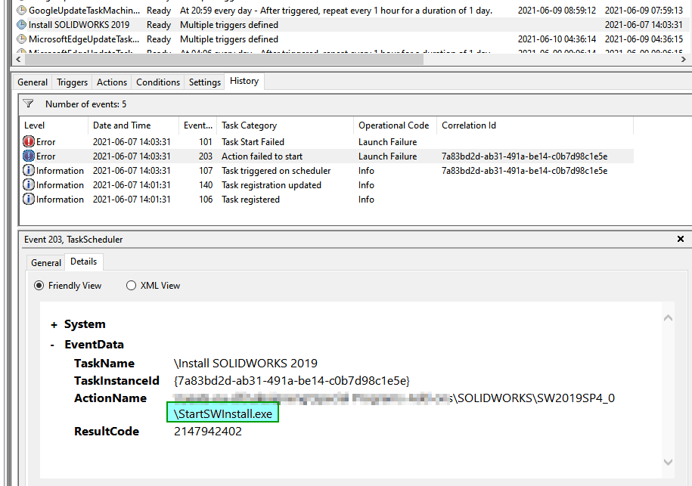
Task: Click the error icon for event 203
Action: click(29, 156)
